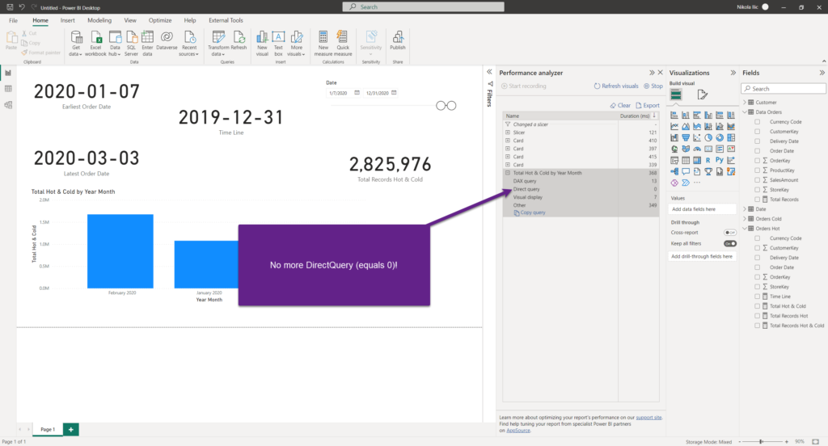Create a Quick measure
Screen dimensions: 828x446
(343, 44)
